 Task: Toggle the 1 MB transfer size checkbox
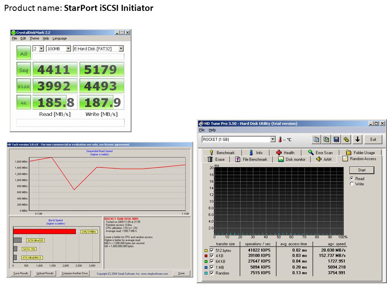point(212,267)
